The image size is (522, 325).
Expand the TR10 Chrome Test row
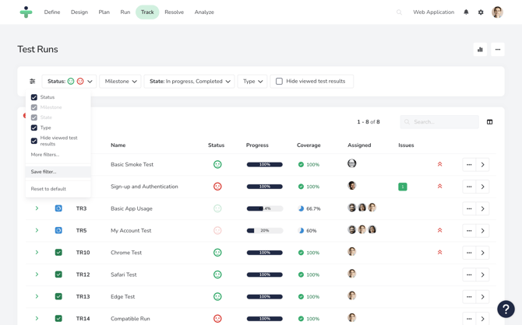pyautogui.click(x=37, y=253)
